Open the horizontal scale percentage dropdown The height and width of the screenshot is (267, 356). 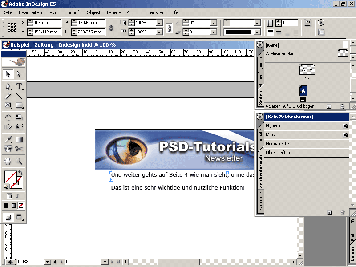(159, 23)
